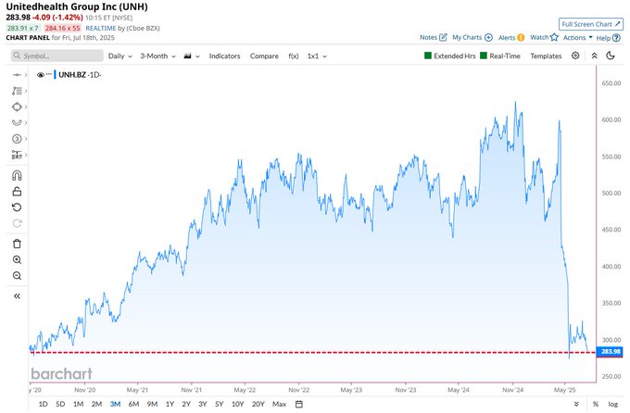This screenshot has height=413, width=630.
Task: Open the line drawing tools
Action: [17, 91]
